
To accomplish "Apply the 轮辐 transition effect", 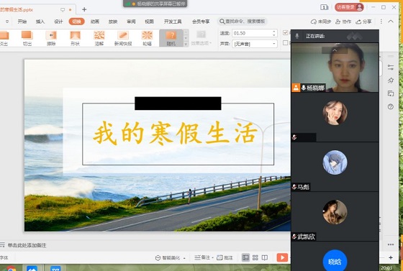I will (147, 38).
